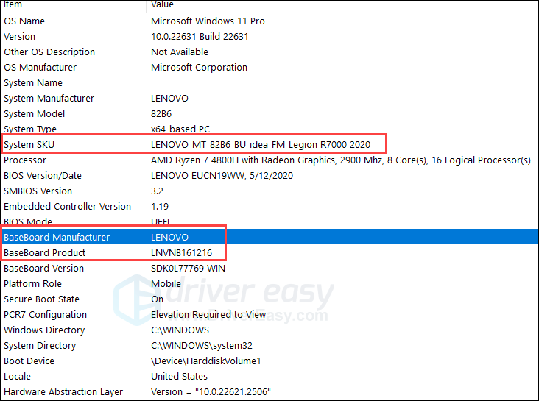Select the Other OS Description row
The width and height of the screenshot is (539, 401).
(269, 52)
